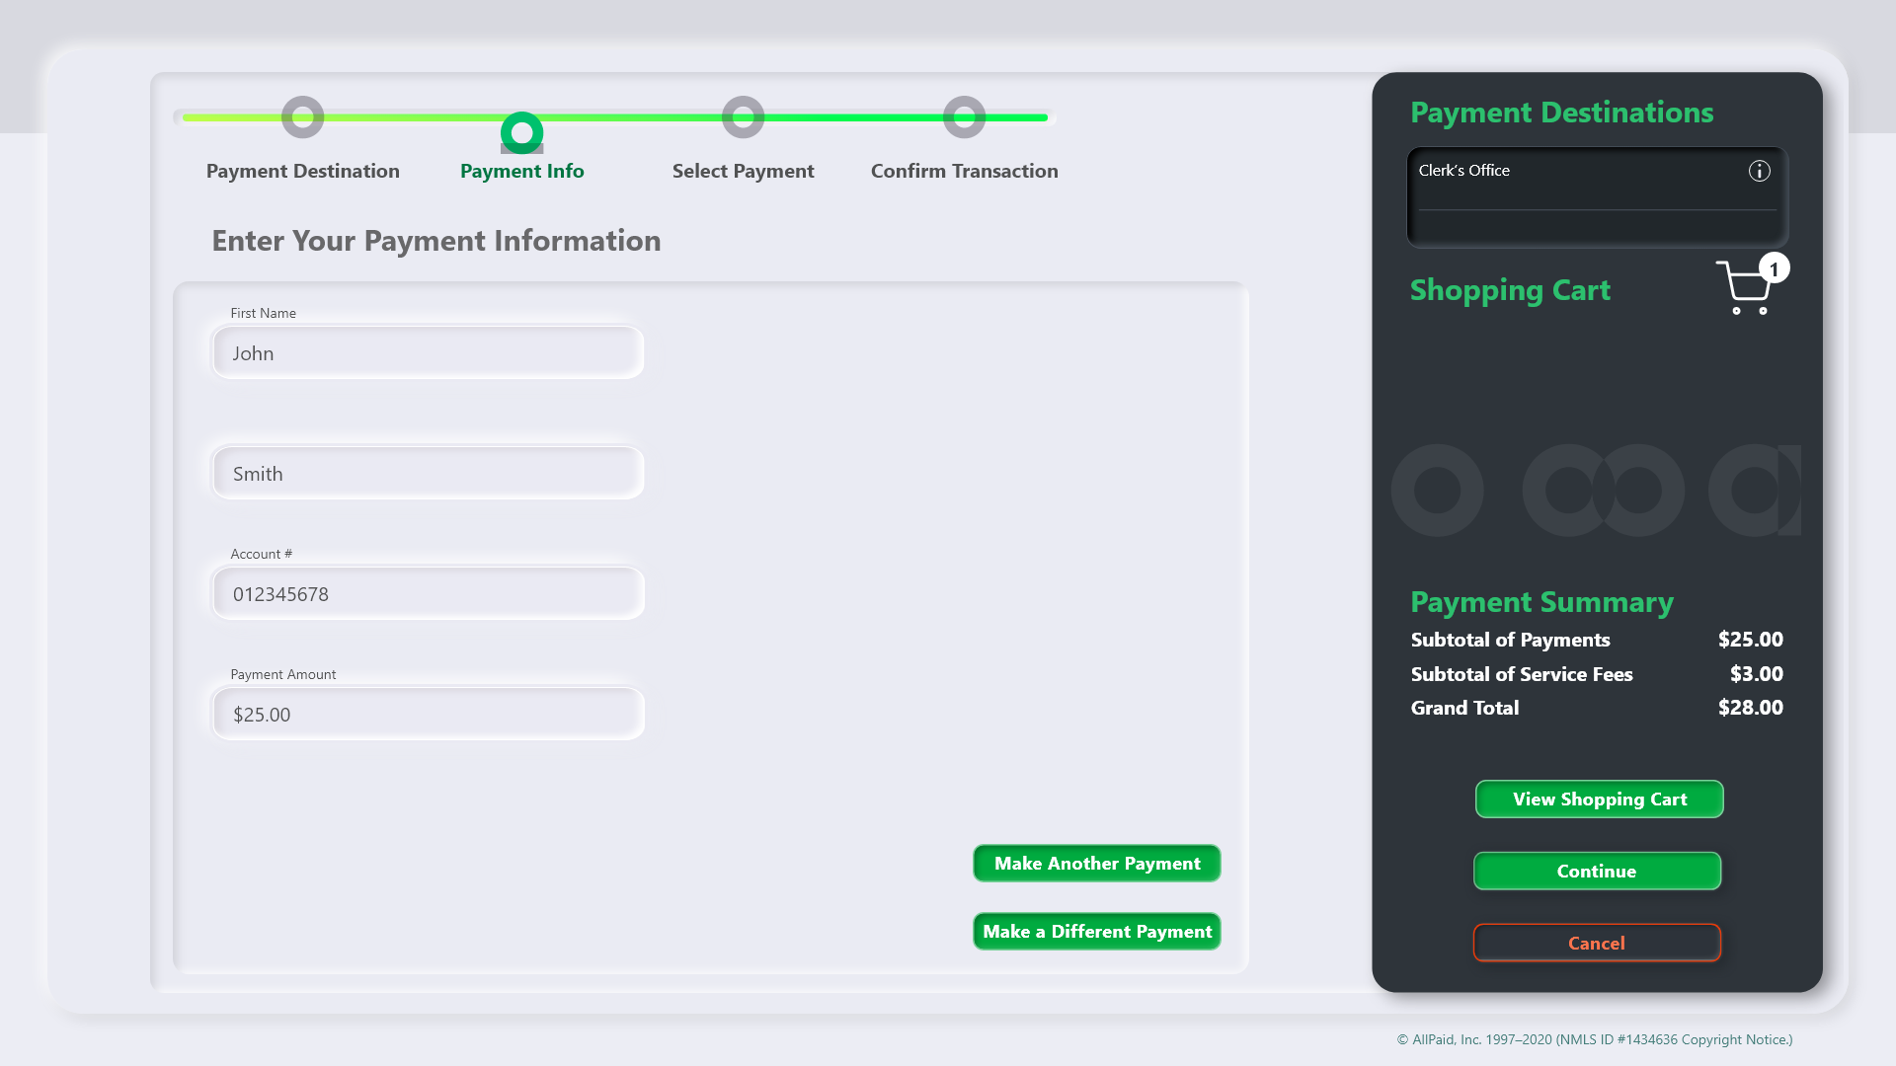Click the Subtotal of Service Fees $3.00 value
Screen dimensions: 1896x1066
(1756, 674)
